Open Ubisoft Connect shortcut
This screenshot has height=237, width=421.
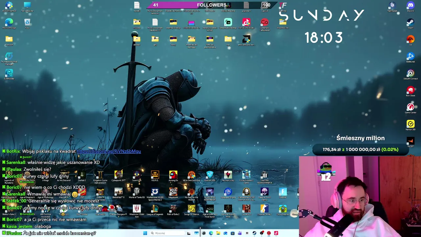coord(410,74)
